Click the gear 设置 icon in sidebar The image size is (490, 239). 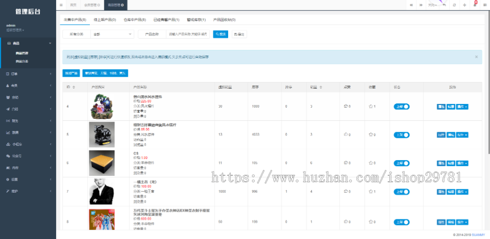tap(8, 179)
